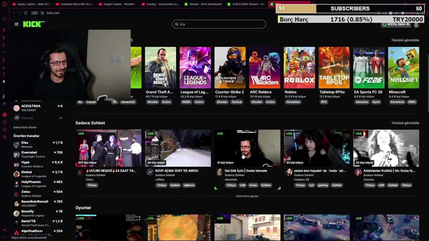Expand Sadece Sohbet with Daha fazla göster

247,196
